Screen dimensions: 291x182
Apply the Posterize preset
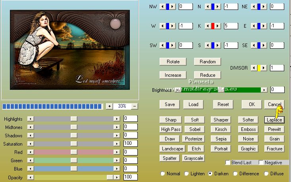[193, 139]
